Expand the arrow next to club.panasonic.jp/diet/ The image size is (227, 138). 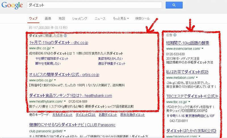65,131
